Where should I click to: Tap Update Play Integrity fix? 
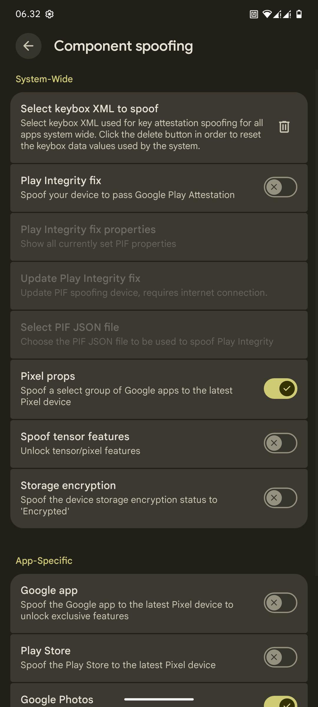[159, 285]
